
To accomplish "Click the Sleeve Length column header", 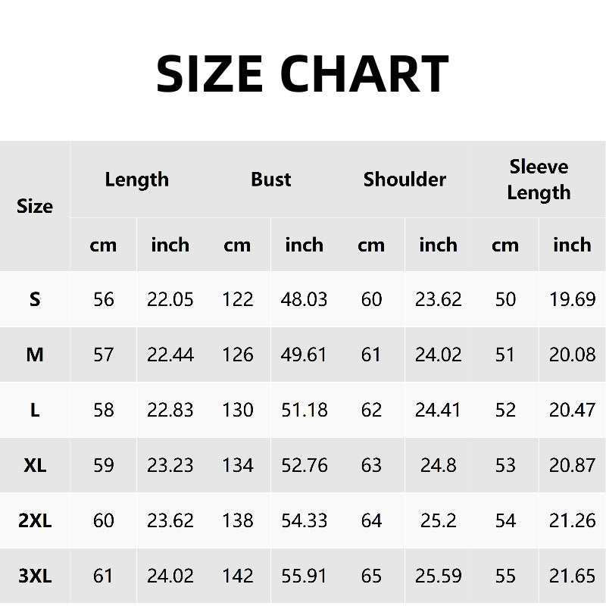I will point(539,180).
